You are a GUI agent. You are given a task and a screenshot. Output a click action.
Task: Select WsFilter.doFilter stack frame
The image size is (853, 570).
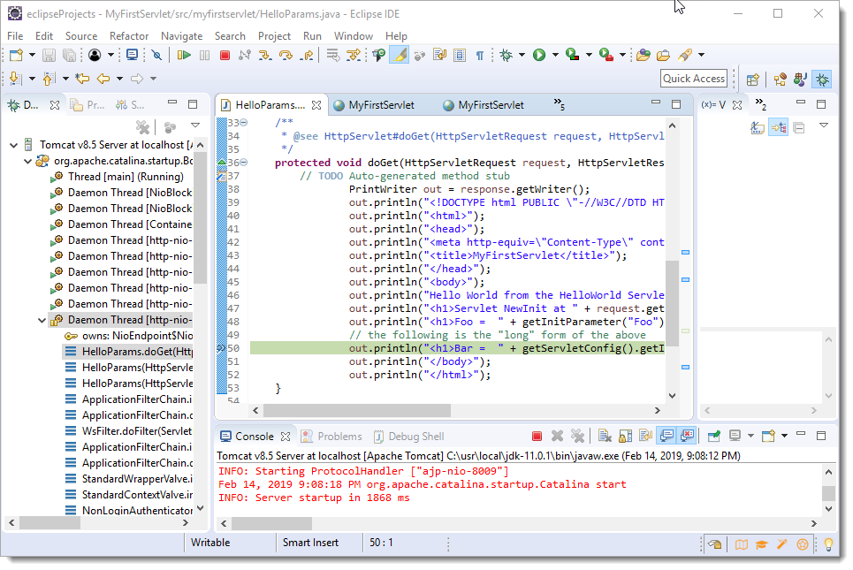pos(128,430)
